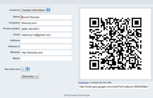
Task: Open the Contents dropdown
Action: pyautogui.click(x=35, y=10)
